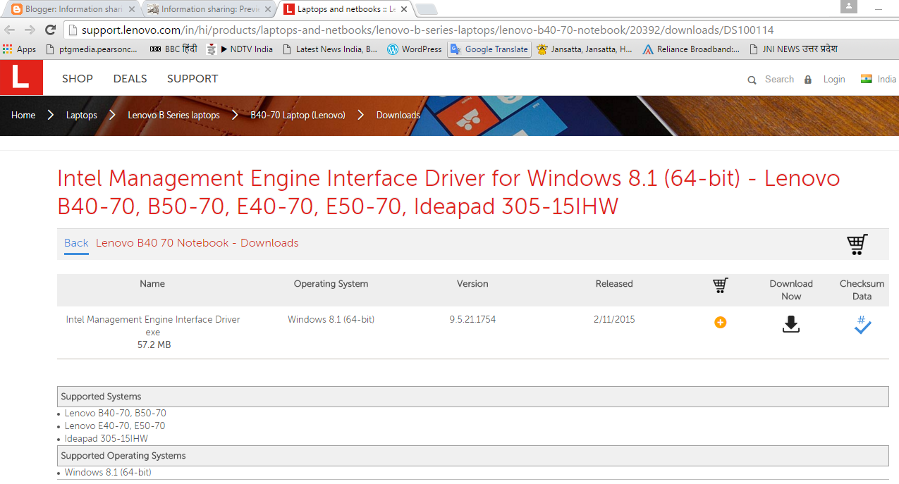This screenshot has height=484, width=899.
Task: Open the blue Checksum Data icon
Action: tap(862, 325)
